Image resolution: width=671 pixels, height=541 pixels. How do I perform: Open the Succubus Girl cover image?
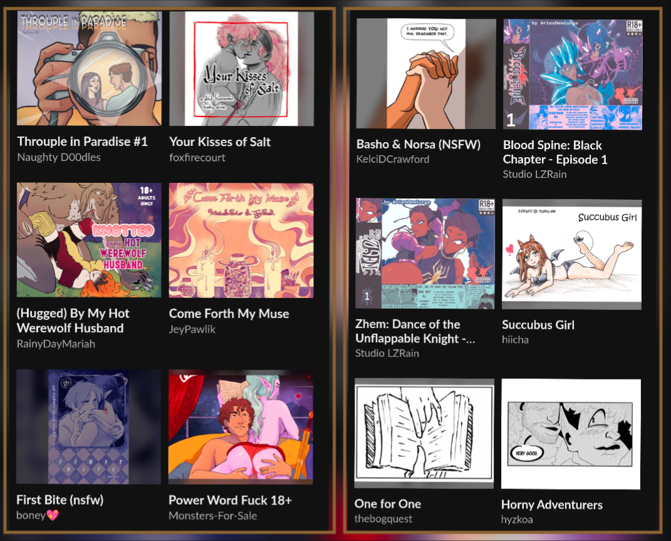point(572,254)
